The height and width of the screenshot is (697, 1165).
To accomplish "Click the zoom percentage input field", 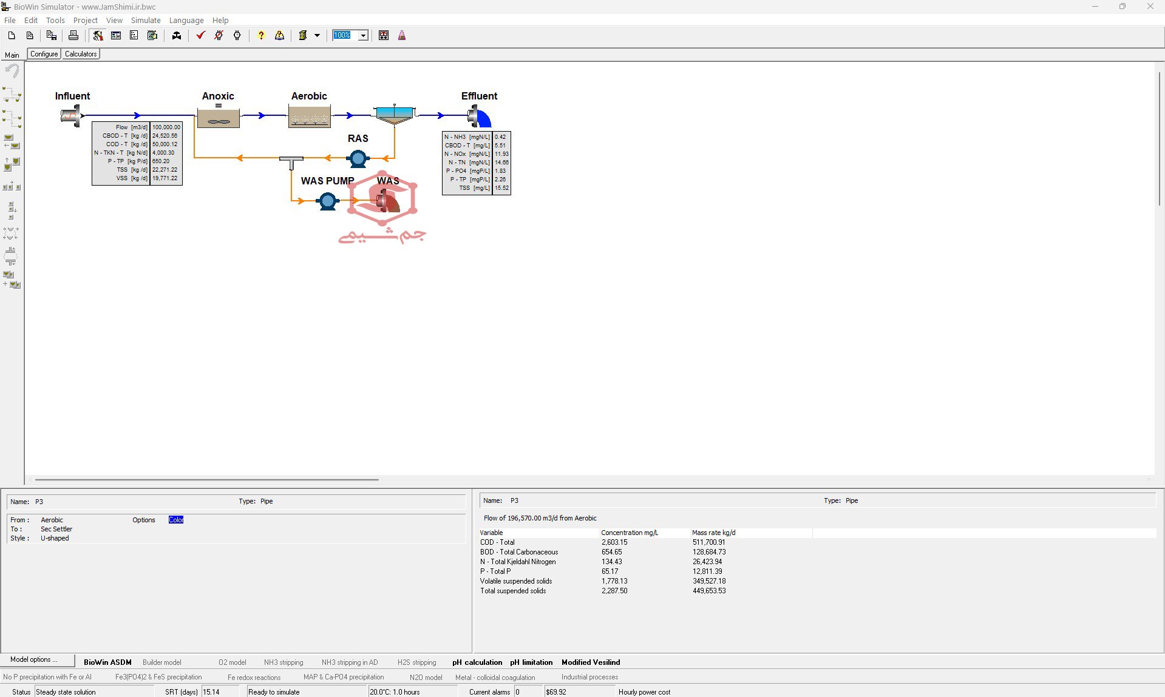I will (x=345, y=36).
